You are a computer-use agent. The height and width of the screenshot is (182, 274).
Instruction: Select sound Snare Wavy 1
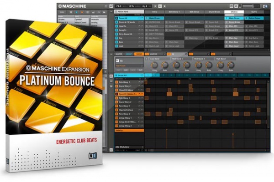129,86
